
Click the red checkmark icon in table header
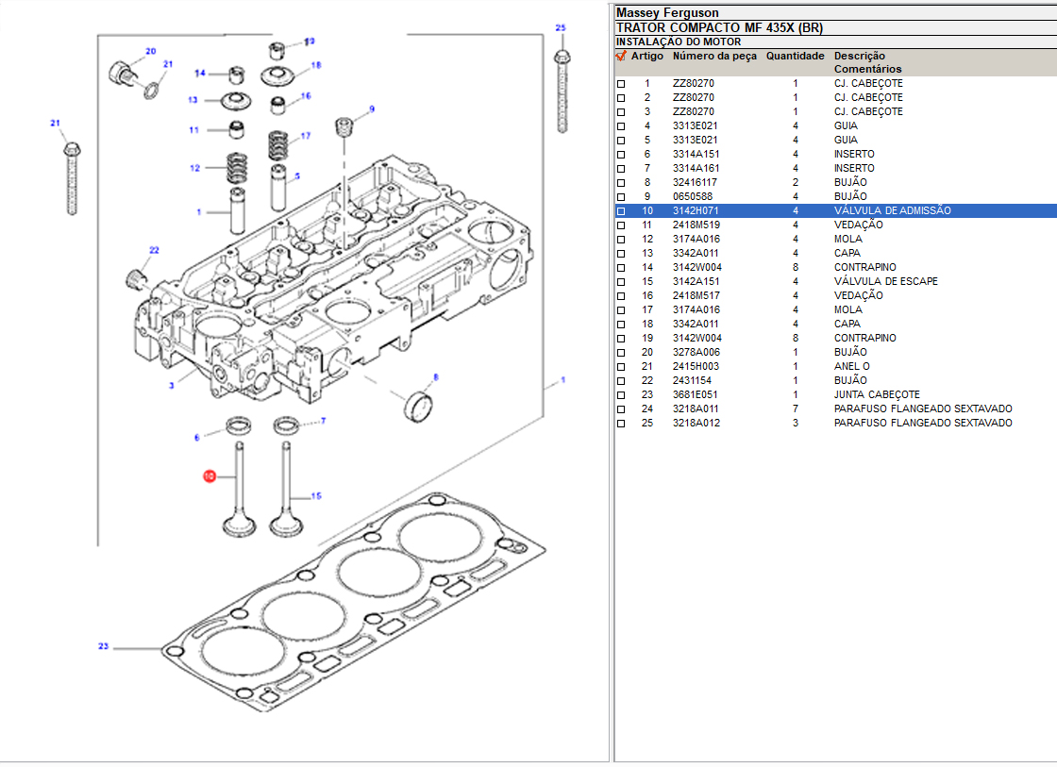[620, 56]
